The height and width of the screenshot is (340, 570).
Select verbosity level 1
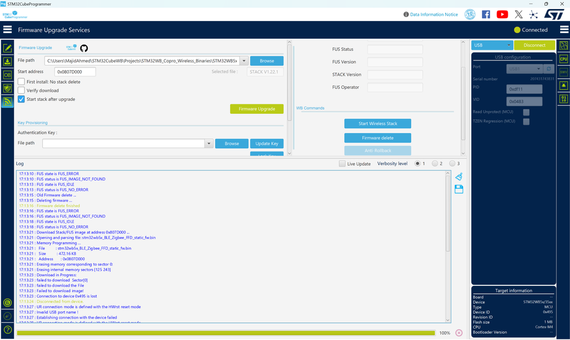coord(417,163)
